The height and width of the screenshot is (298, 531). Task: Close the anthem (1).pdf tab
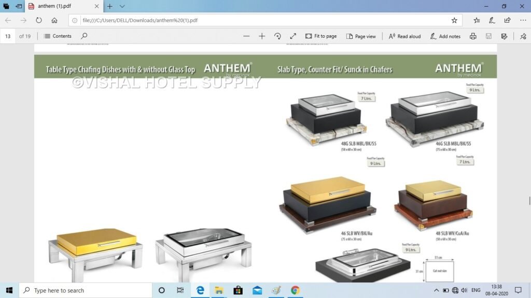coord(96,6)
